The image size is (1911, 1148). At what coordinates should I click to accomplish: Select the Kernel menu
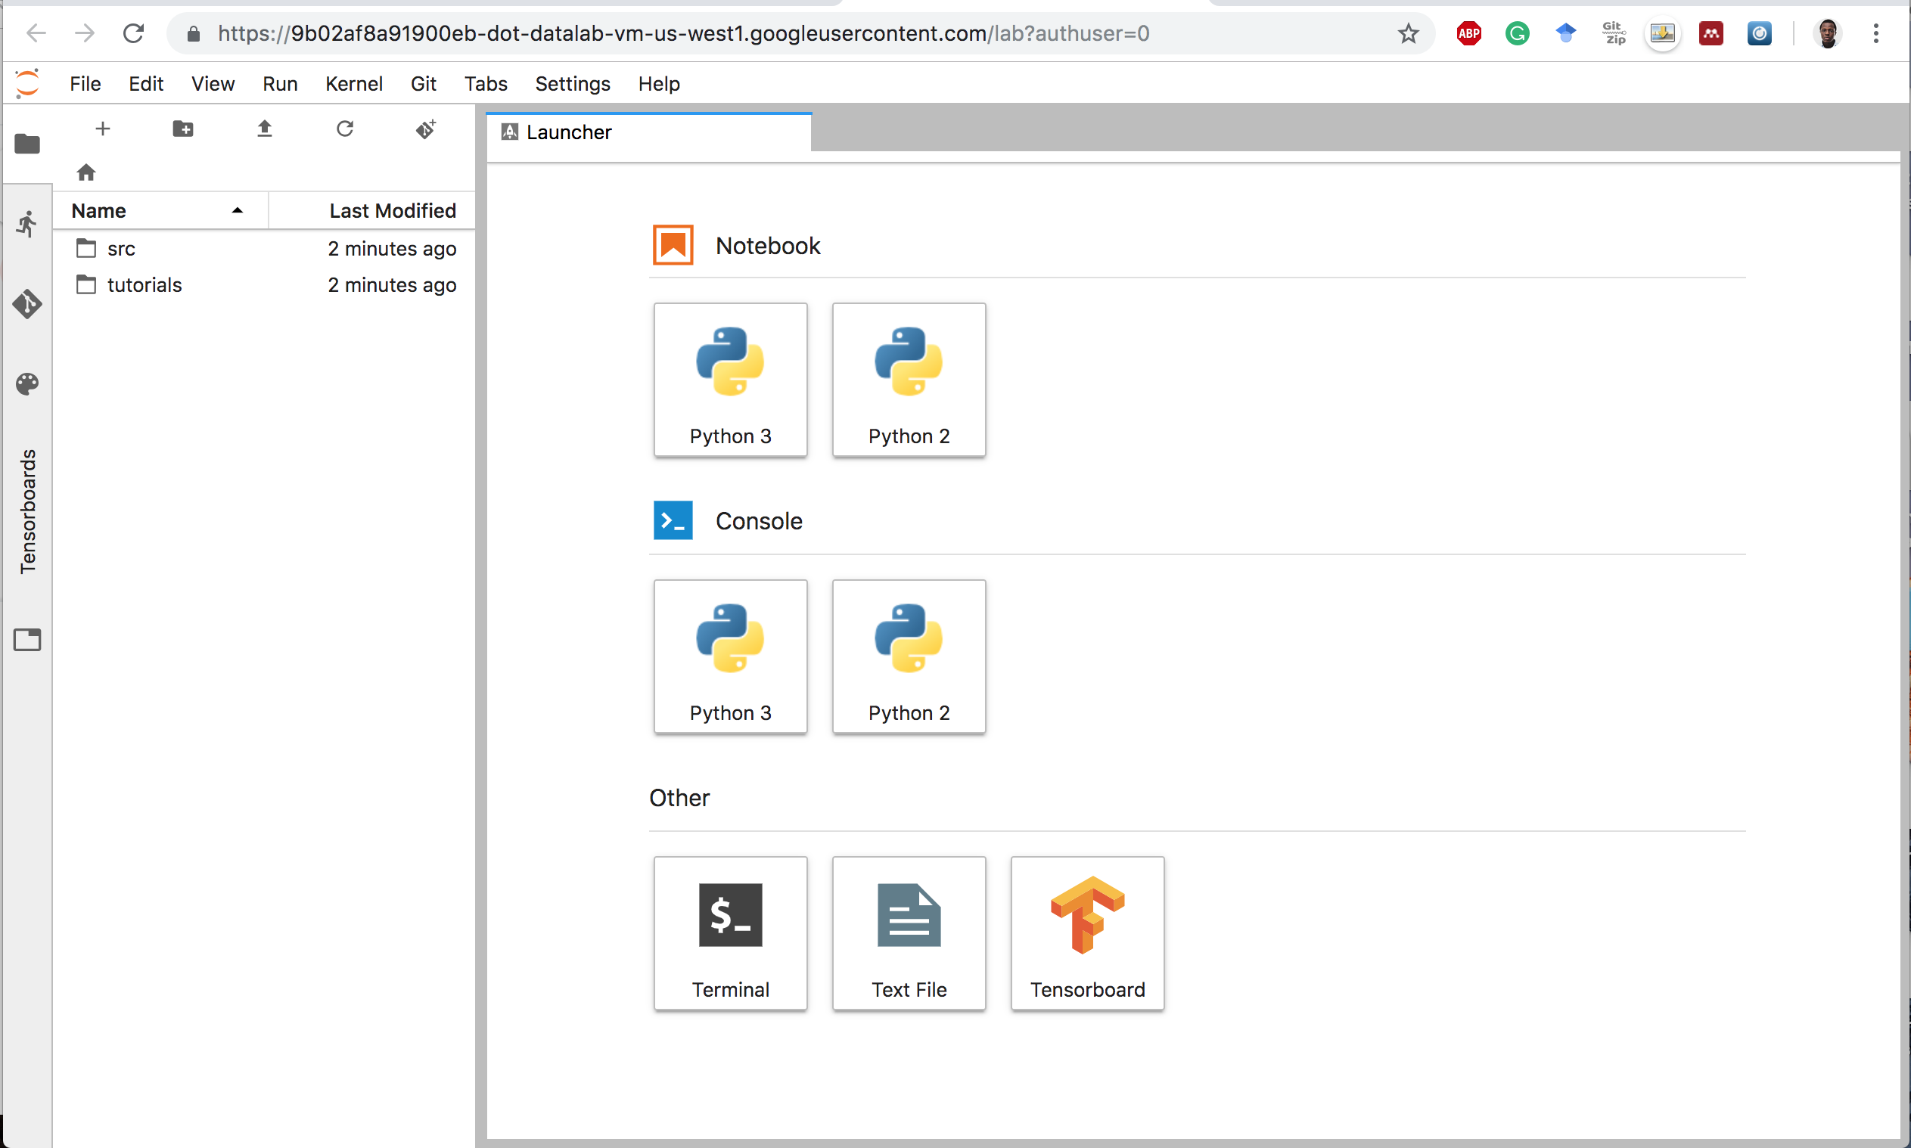pos(355,83)
